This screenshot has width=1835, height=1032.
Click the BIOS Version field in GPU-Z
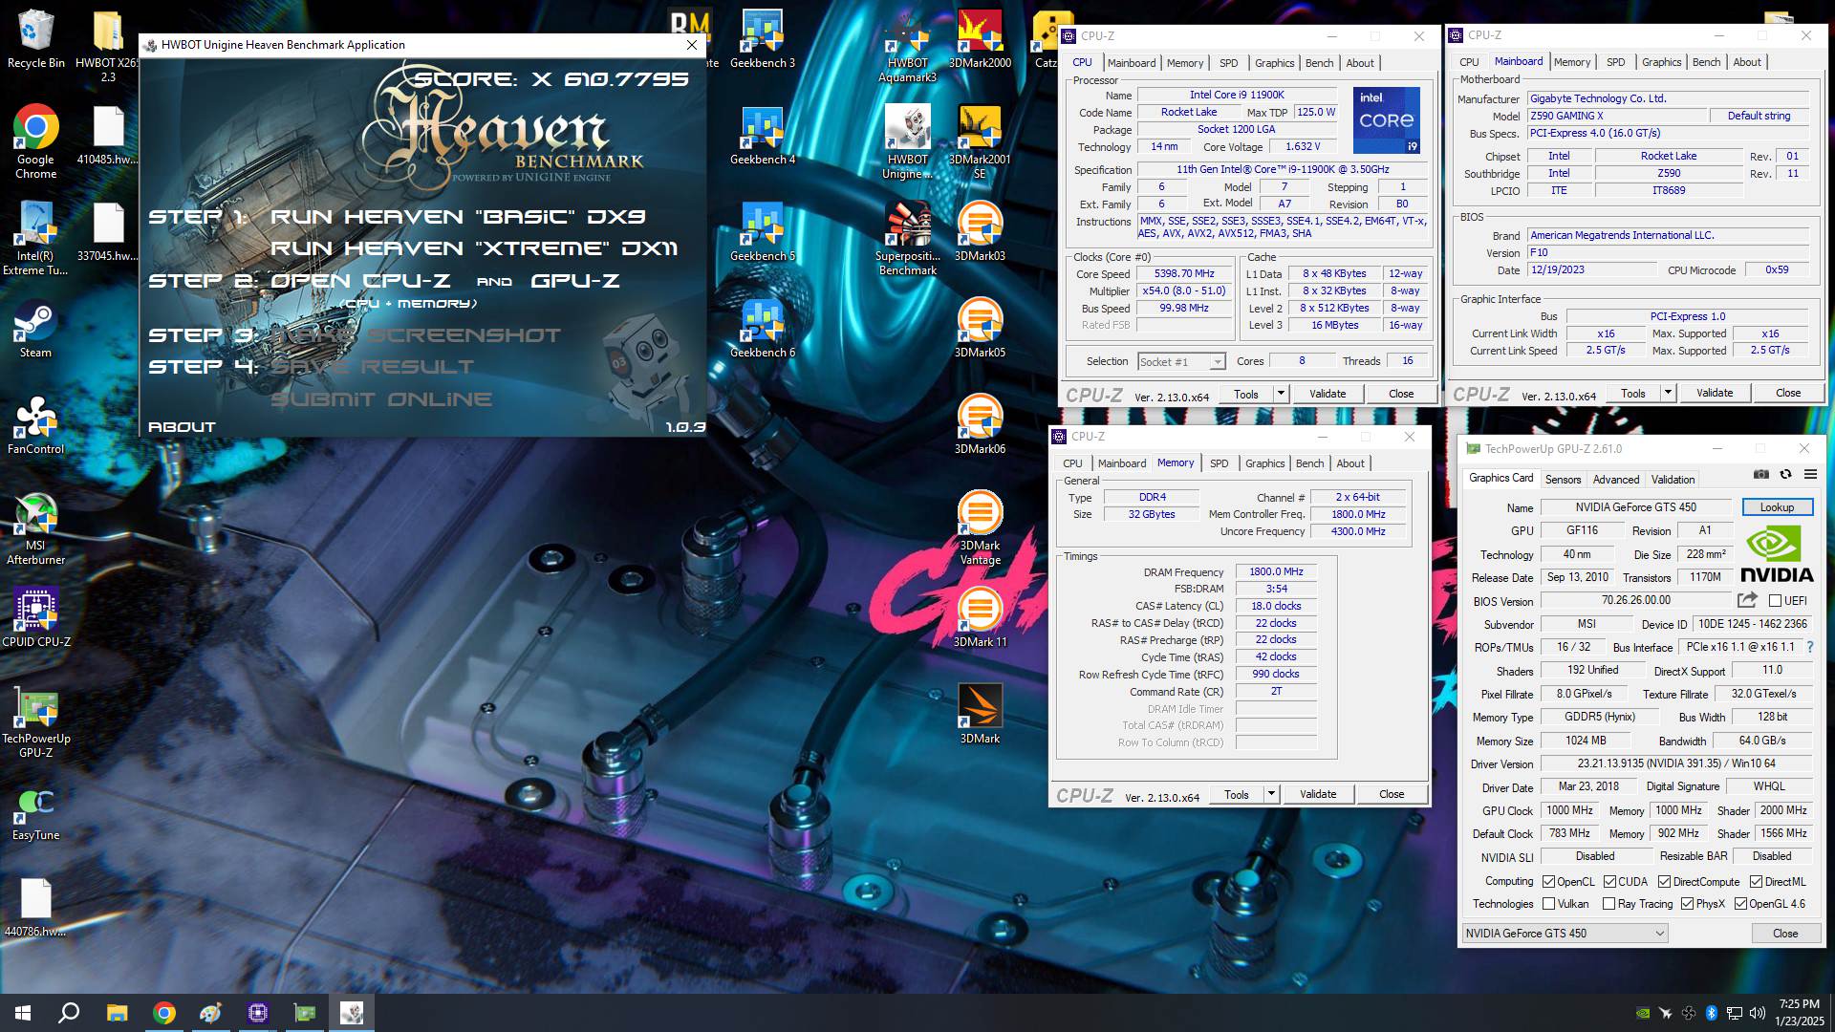coord(1635,600)
